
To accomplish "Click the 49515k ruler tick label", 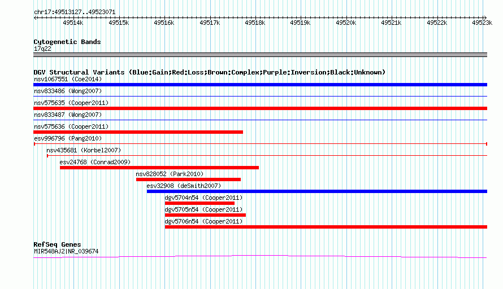I will (x=119, y=23).
